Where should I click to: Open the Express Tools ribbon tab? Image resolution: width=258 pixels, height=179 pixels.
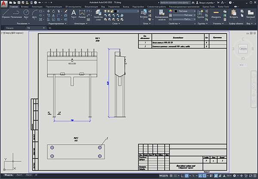[x=209, y=7]
